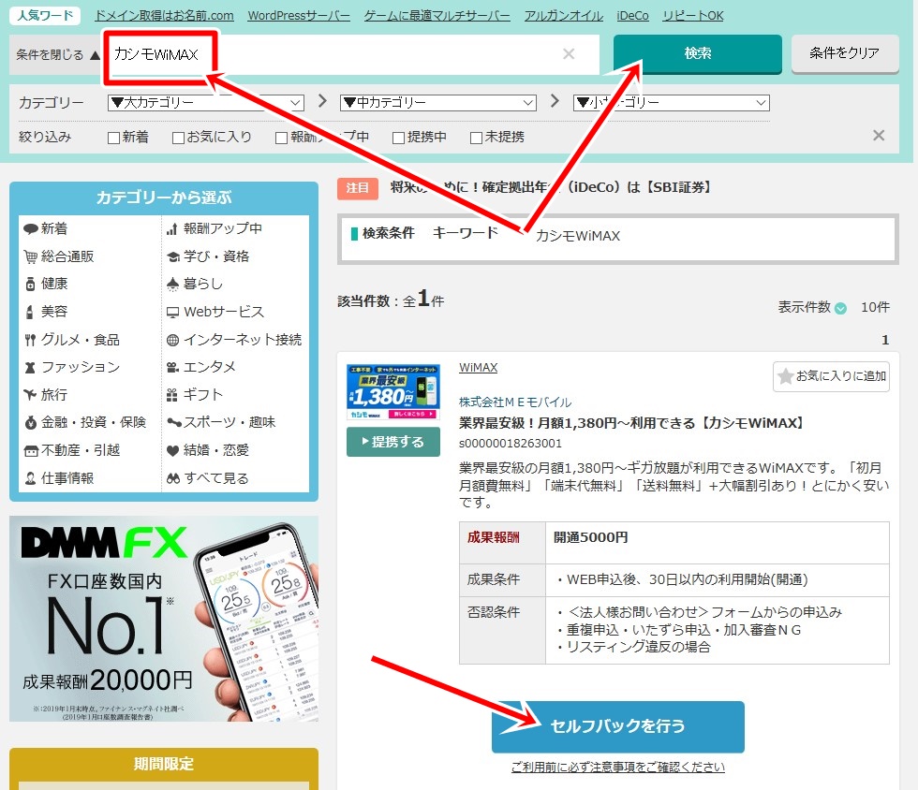918x790 pixels.
Task: Click the カシモWiMAX banner thumbnail
Action: [x=392, y=391]
